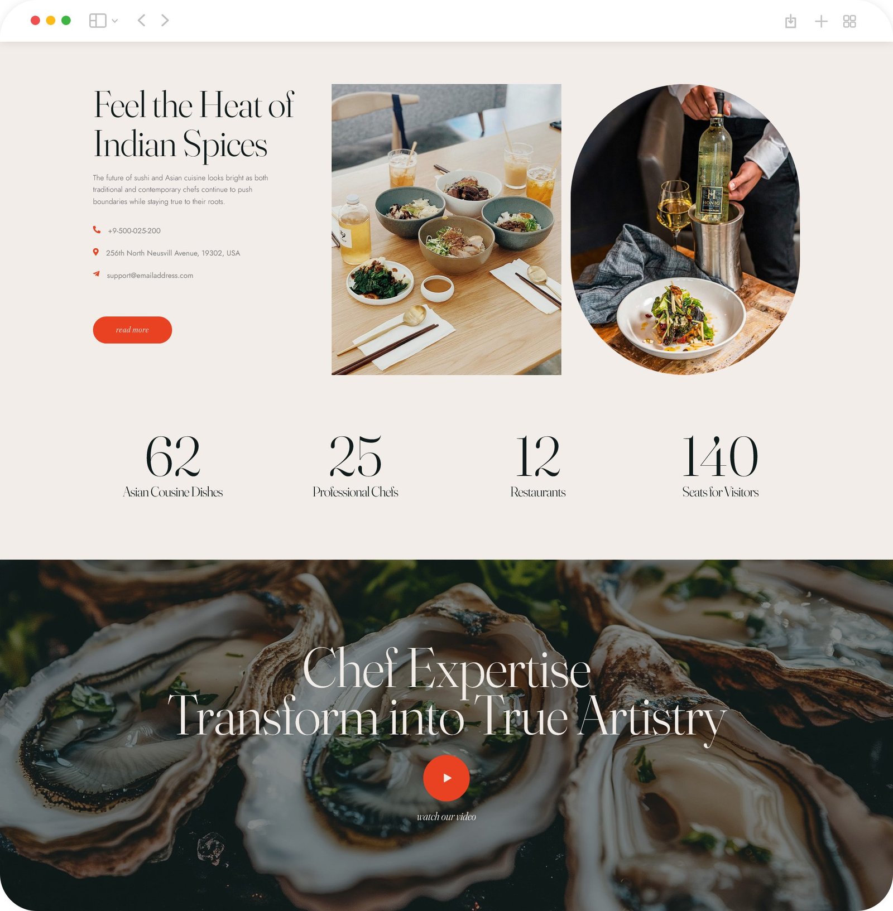
Task: Show tab overview grid icon
Action: coord(849,21)
